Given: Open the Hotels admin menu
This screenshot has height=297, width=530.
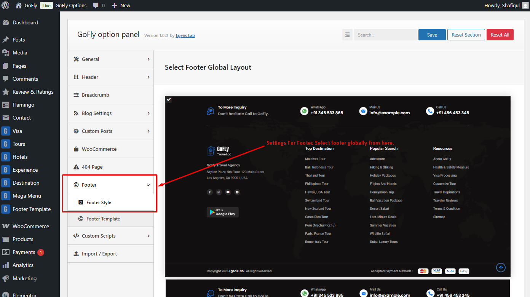Looking at the screenshot, I should coord(30,157).
